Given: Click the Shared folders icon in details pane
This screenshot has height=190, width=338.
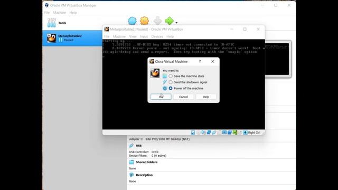Looking at the screenshot, I should click(132, 162).
